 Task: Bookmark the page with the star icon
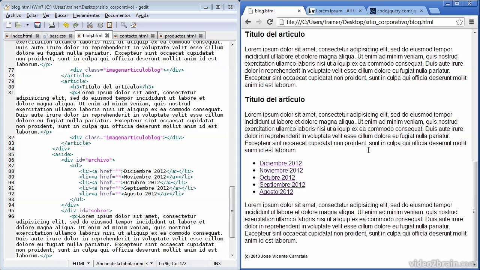[459, 22]
